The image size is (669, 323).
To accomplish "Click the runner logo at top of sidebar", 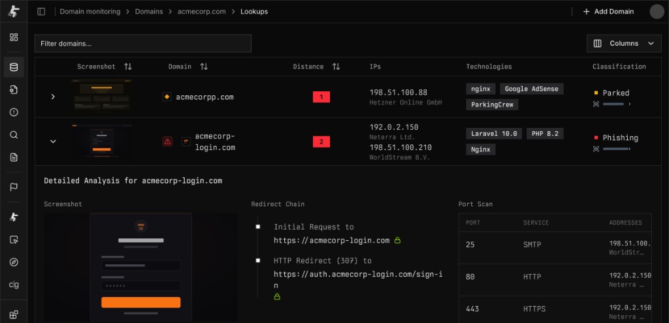I will 14,11.
